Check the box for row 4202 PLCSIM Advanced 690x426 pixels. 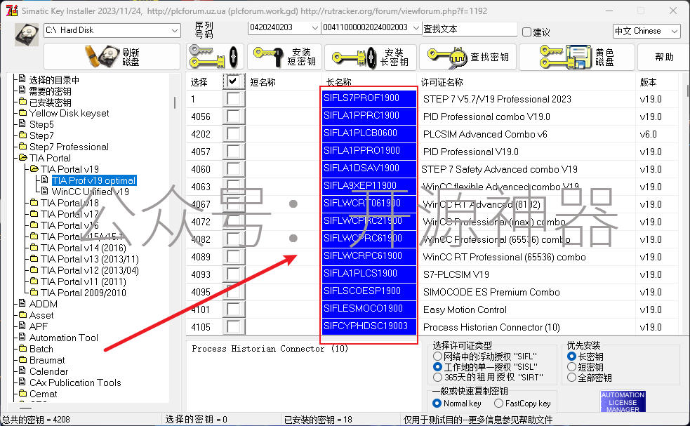point(233,134)
